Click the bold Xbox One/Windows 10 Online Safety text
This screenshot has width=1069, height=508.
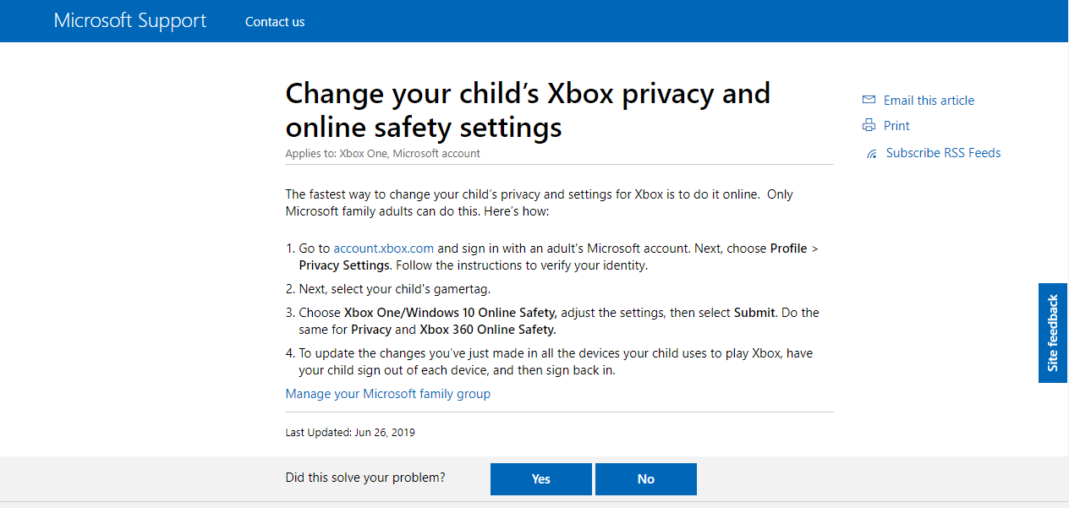[x=450, y=313]
